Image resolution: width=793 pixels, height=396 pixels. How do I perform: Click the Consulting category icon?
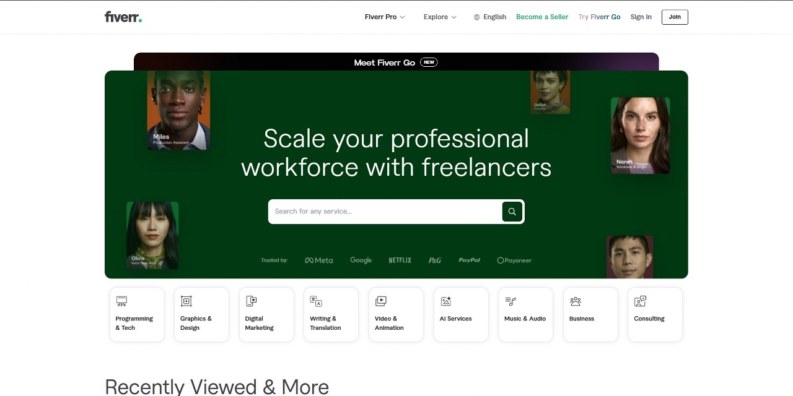pos(640,301)
